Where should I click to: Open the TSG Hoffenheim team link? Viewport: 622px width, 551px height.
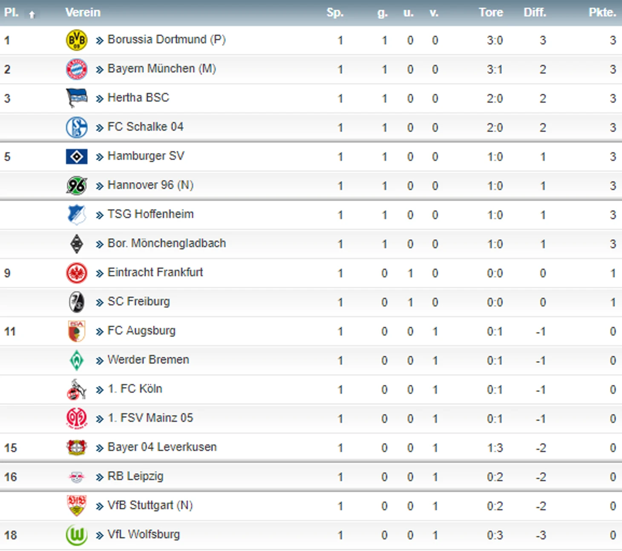(150, 214)
